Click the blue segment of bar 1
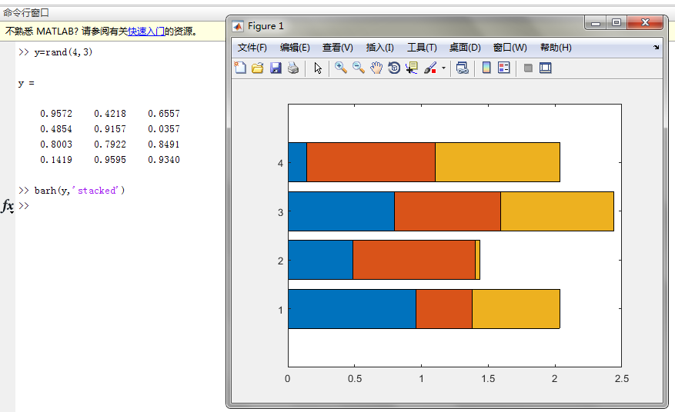This screenshot has width=675, height=412. [352, 309]
